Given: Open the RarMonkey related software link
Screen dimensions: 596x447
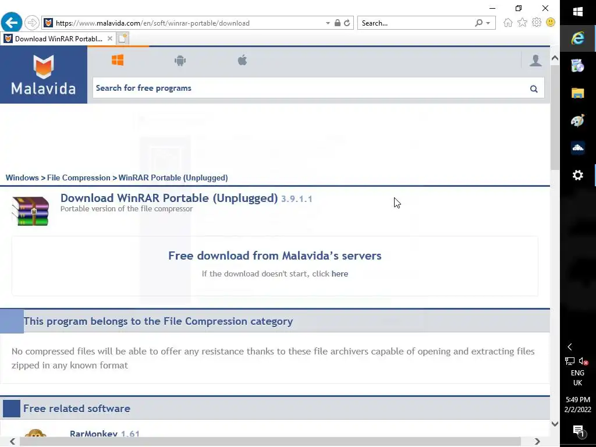Looking at the screenshot, I should pos(94,433).
